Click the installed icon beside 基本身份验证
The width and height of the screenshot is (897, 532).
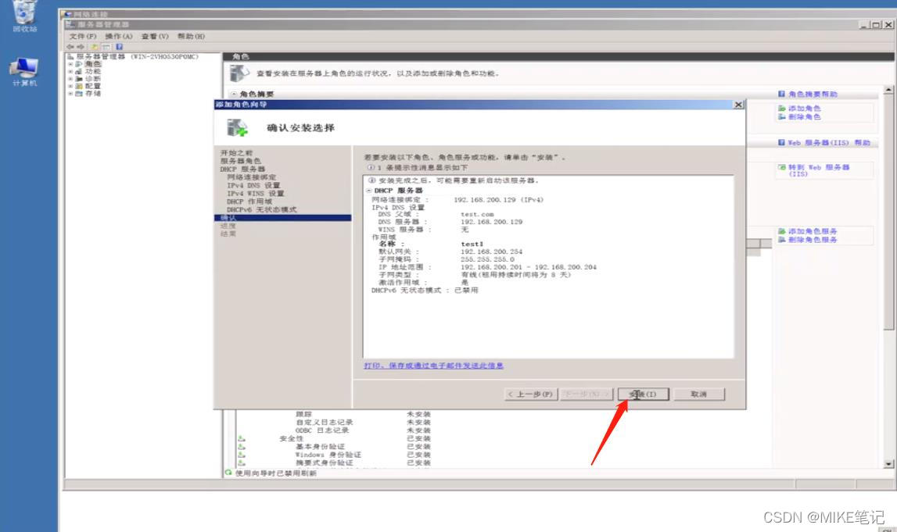pyautogui.click(x=242, y=446)
